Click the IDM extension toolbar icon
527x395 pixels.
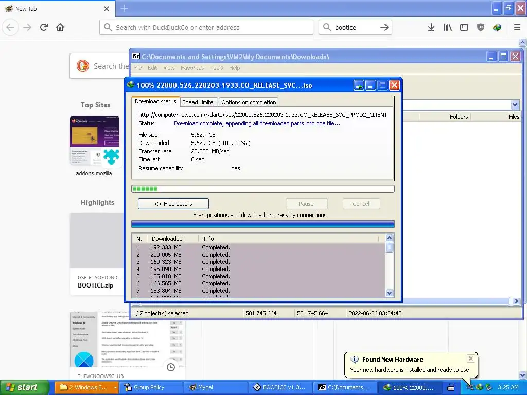tap(497, 28)
